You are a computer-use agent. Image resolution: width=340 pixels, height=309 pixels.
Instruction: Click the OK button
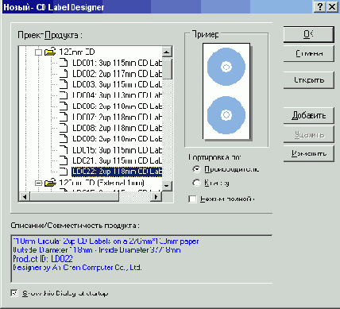pos(308,34)
